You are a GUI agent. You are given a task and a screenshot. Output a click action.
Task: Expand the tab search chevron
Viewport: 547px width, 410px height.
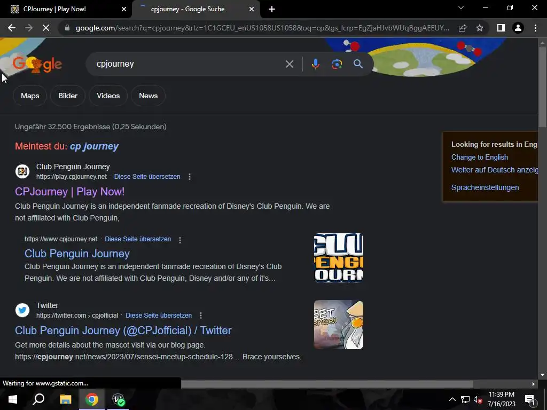click(x=461, y=7)
